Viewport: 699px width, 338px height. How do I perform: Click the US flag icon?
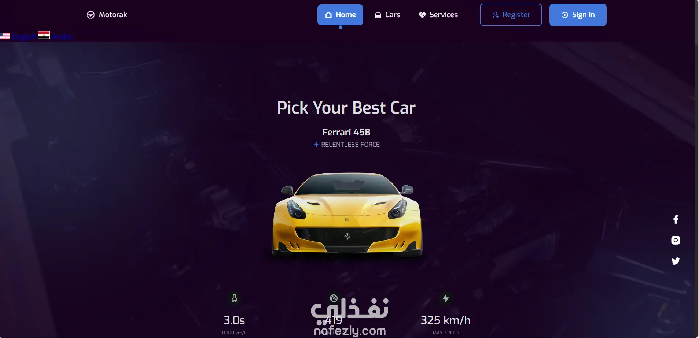pyautogui.click(x=5, y=36)
